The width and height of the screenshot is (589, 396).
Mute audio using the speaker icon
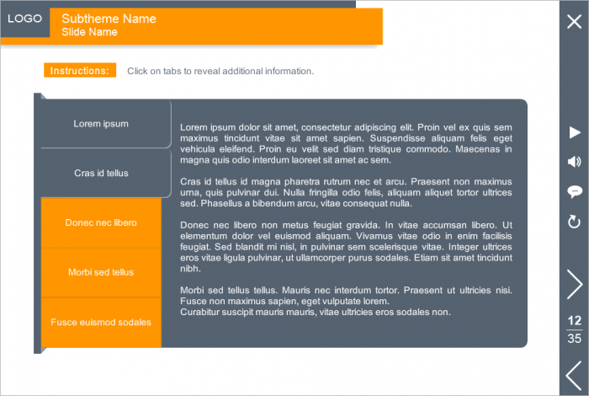coord(575,162)
